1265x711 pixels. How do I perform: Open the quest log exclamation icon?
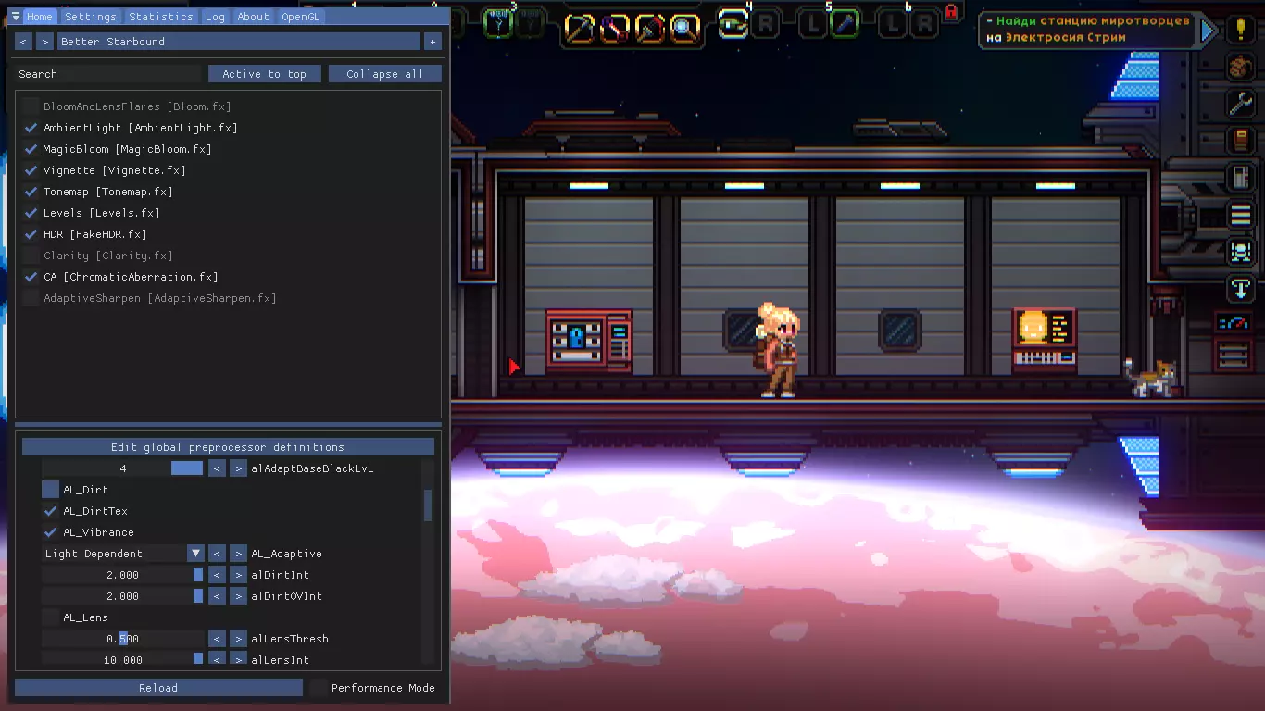pyautogui.click(x=1241, y=30)
